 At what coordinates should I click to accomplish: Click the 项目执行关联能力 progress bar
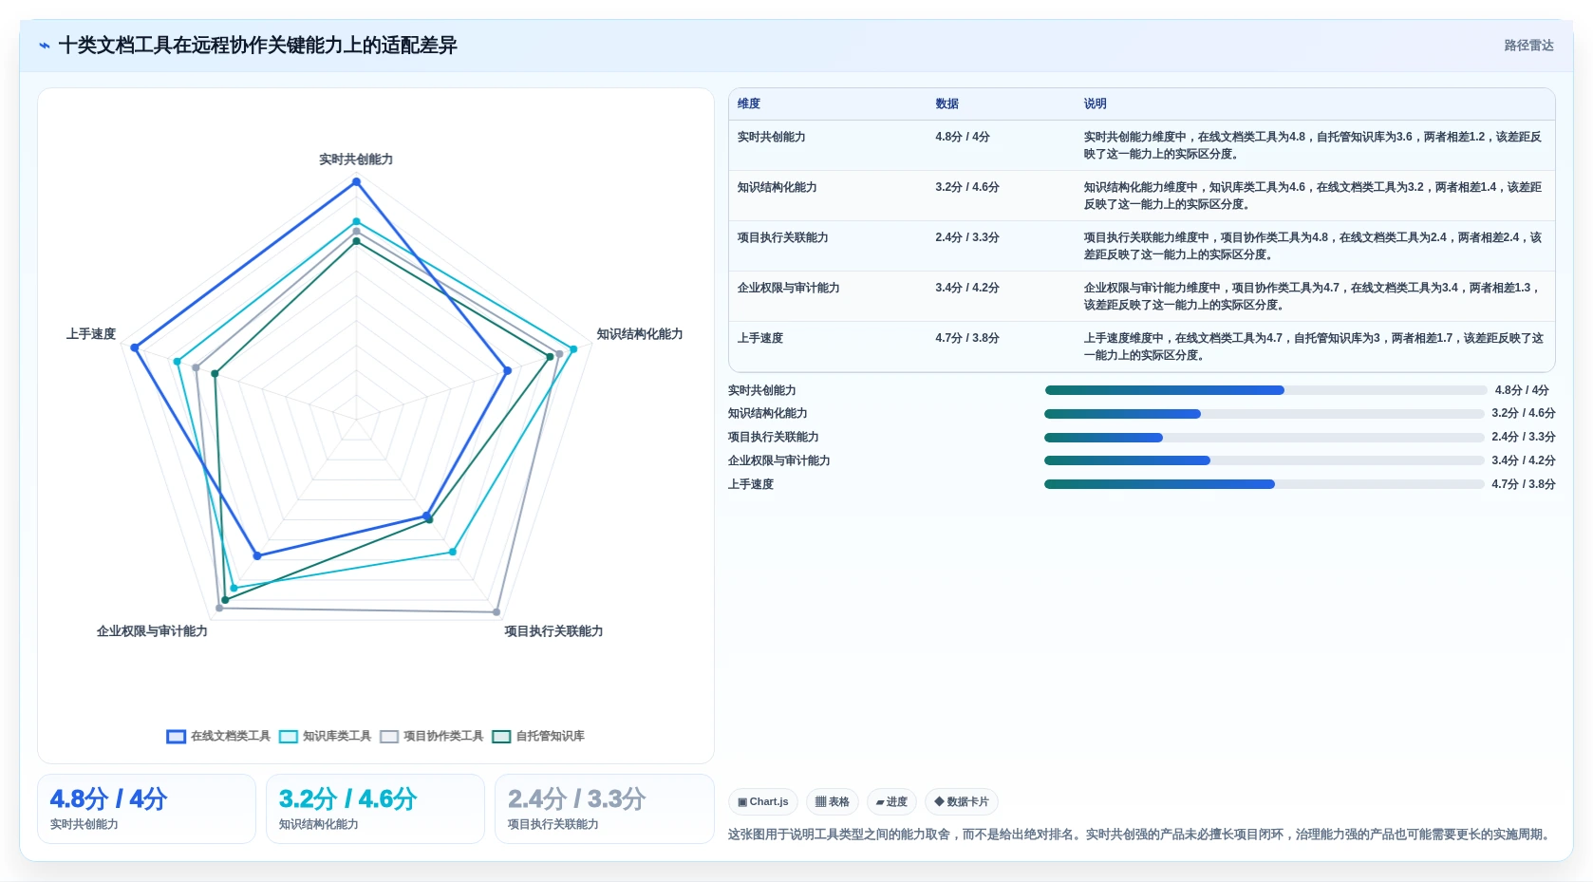[1264, 438]
